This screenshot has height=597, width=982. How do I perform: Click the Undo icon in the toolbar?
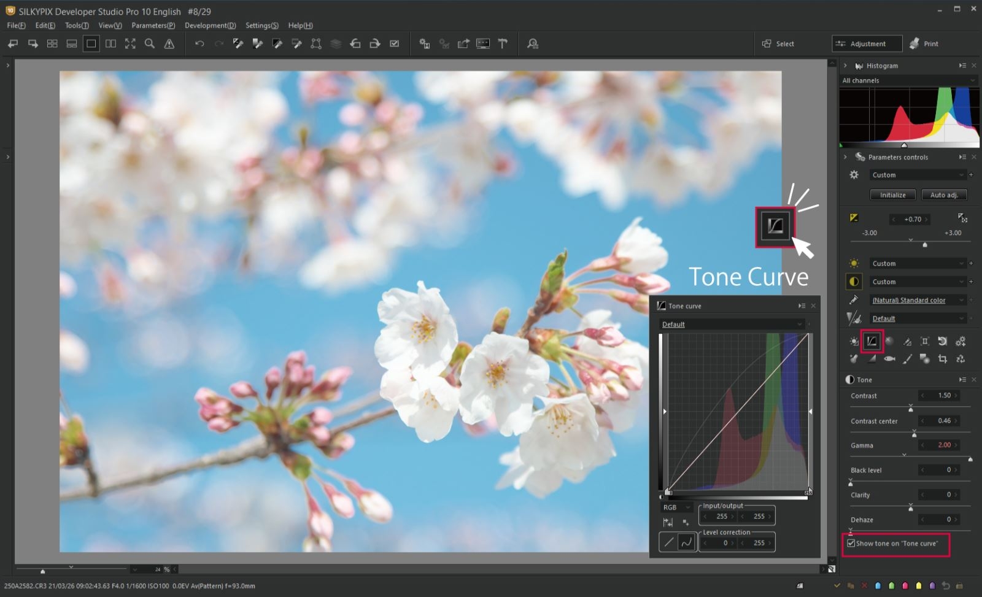pos(199,44)
